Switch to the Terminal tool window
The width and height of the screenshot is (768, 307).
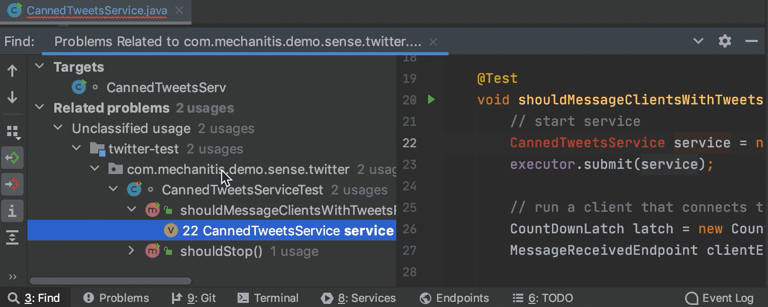point(268,298)
